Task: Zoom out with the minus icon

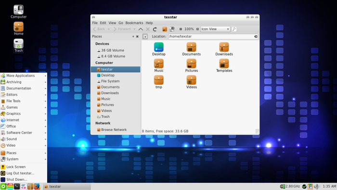Action: pyautogui.click(x=181, y=29)
